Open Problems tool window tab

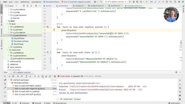coord(25,103)
